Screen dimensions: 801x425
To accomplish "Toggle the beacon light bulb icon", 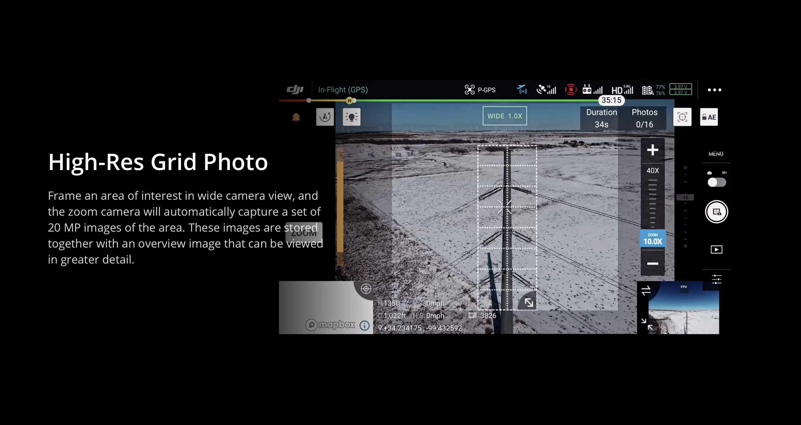I will pos(352,117).
